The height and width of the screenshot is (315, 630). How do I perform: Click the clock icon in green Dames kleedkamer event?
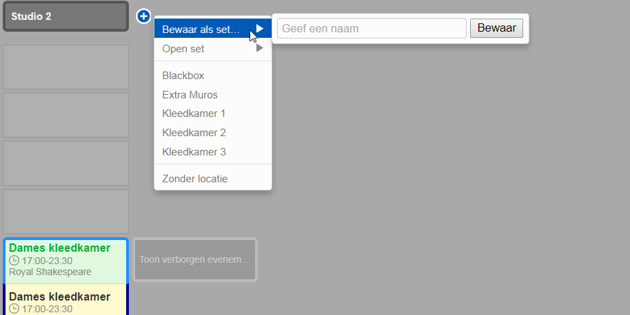pos(14,261)
